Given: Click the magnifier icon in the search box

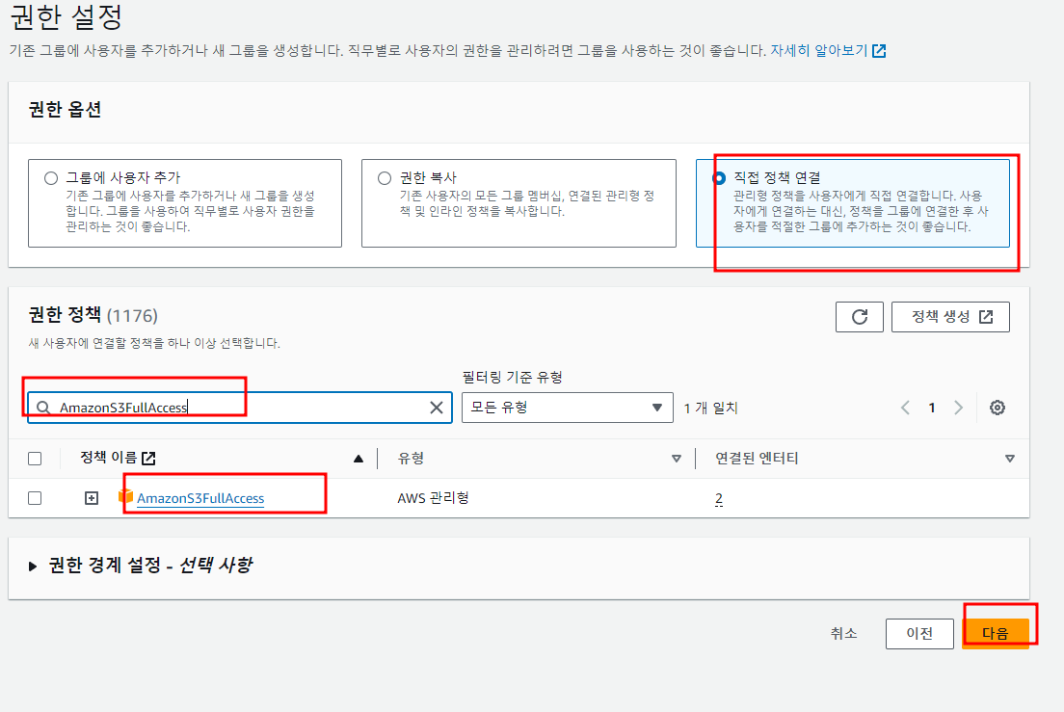Looking at the screenshot, I should pyautogui.click(x=43, y=408).
